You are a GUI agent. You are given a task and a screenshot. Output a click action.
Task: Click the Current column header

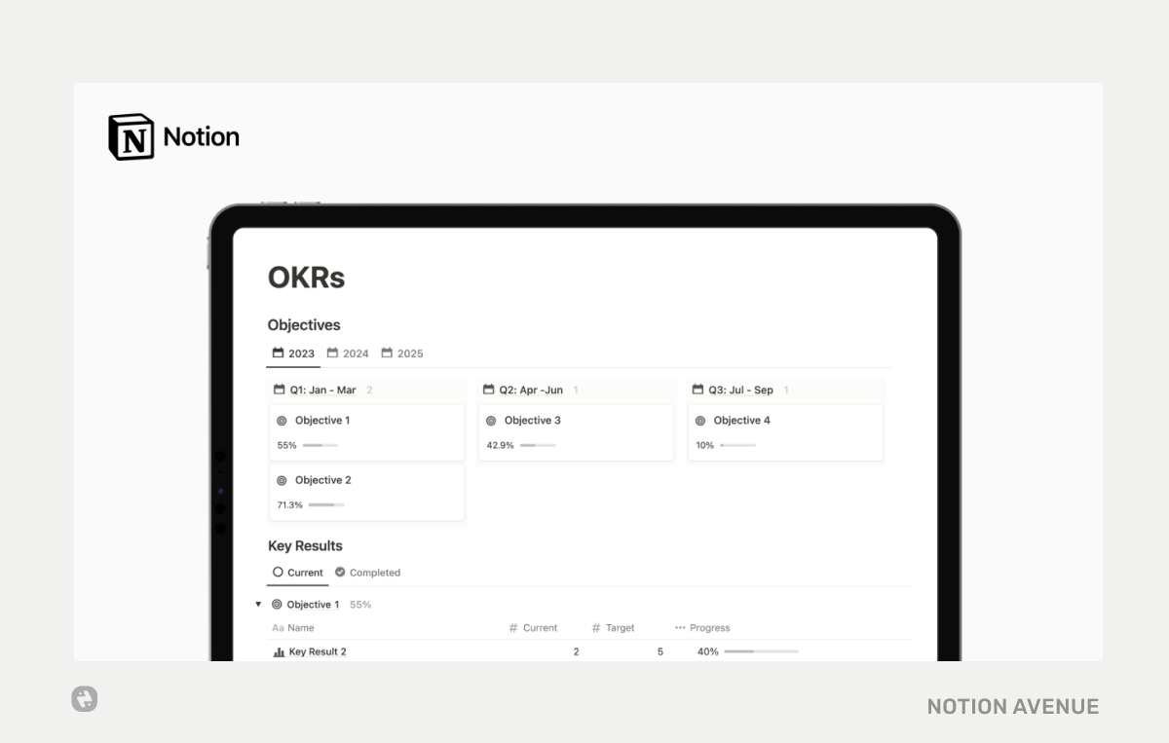coord(533,628)
